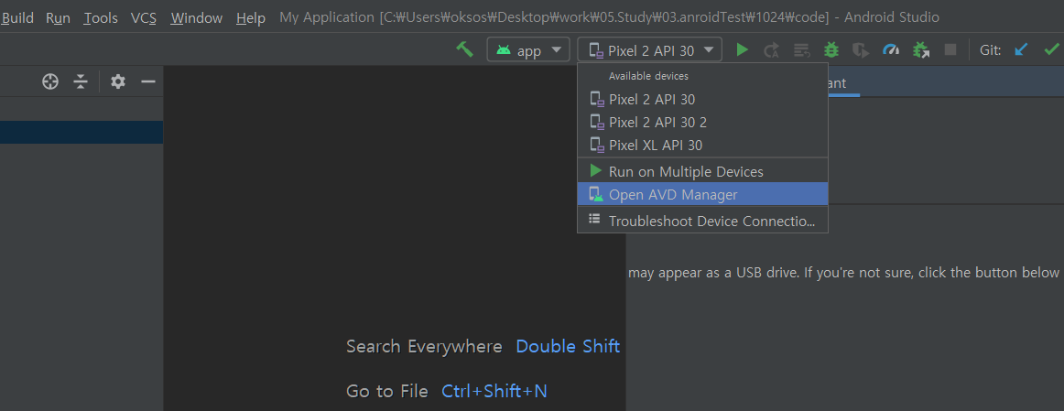Hide the project panel with minus icon
Screen dimensions: 1064x411
(148, 82)
